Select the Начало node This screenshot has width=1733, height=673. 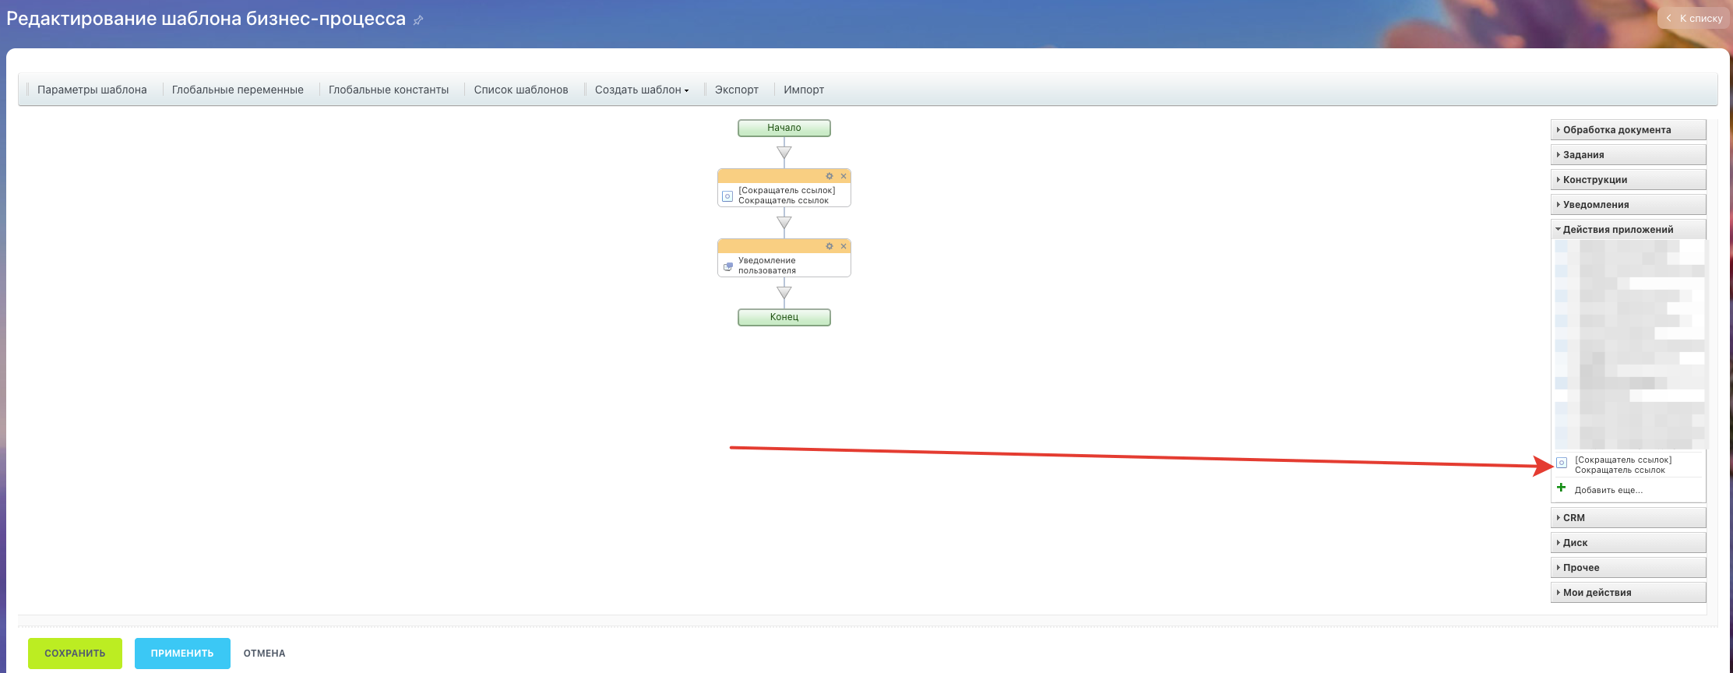[x=784, y=128]
